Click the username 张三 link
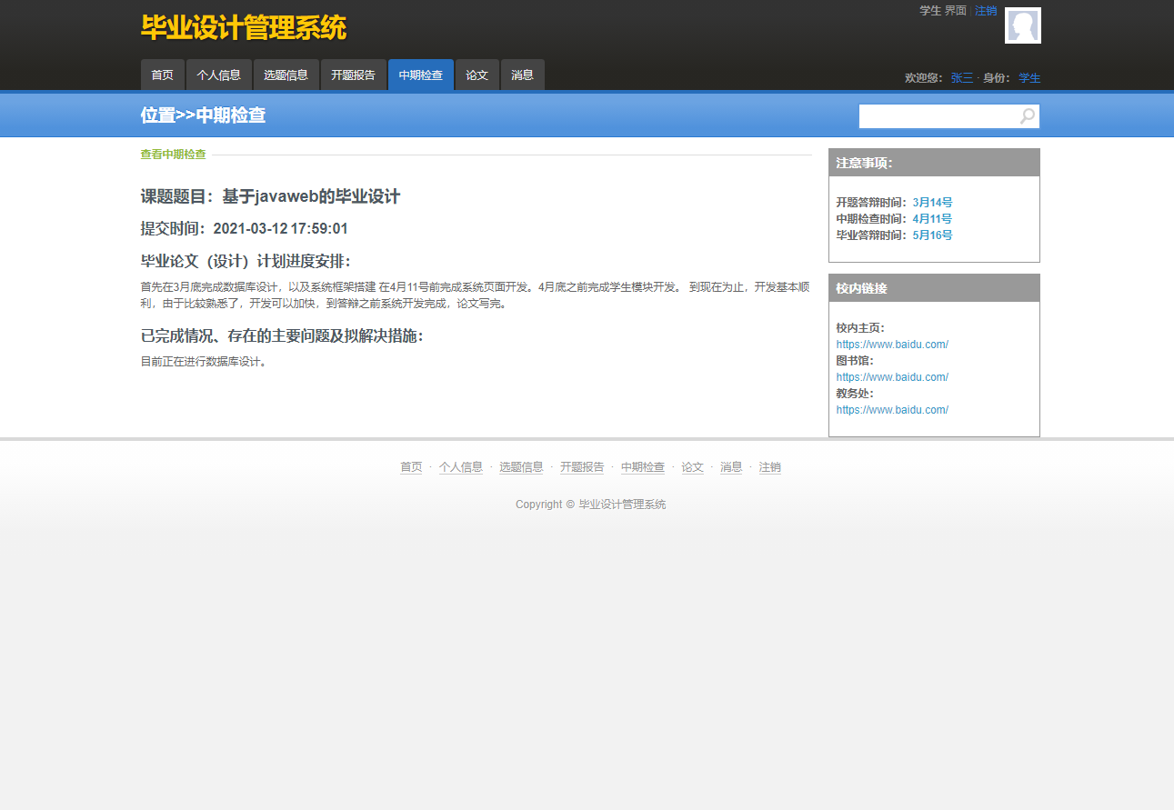Image resolution: width=1174 pixels, height=810 pixels. [960, 78]
